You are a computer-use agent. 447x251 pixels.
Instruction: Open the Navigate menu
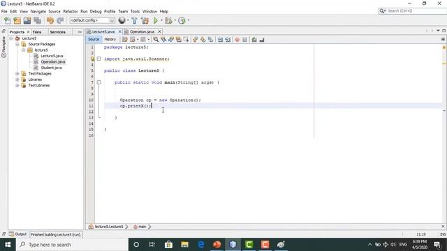[x=38, y=11]
